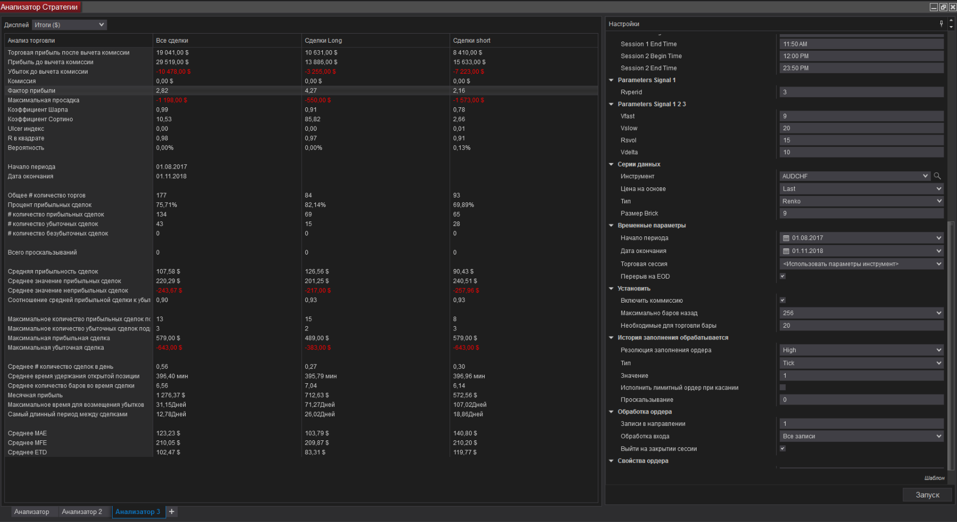Click the Записи в направлении field
This screenshot has width=957, height=522.
861,424
